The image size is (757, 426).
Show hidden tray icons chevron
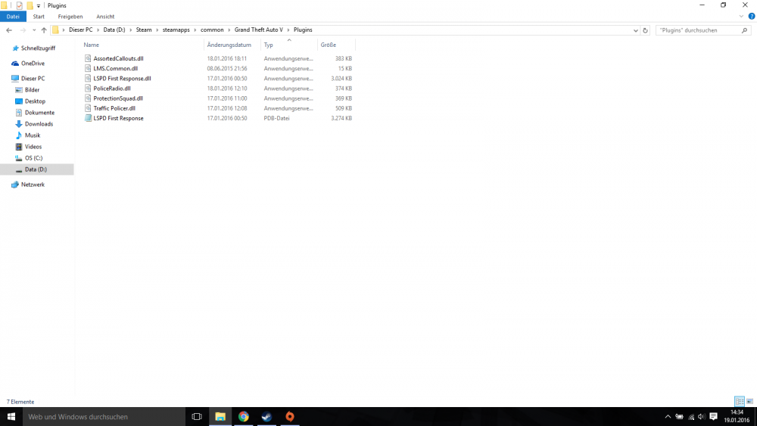668,417
